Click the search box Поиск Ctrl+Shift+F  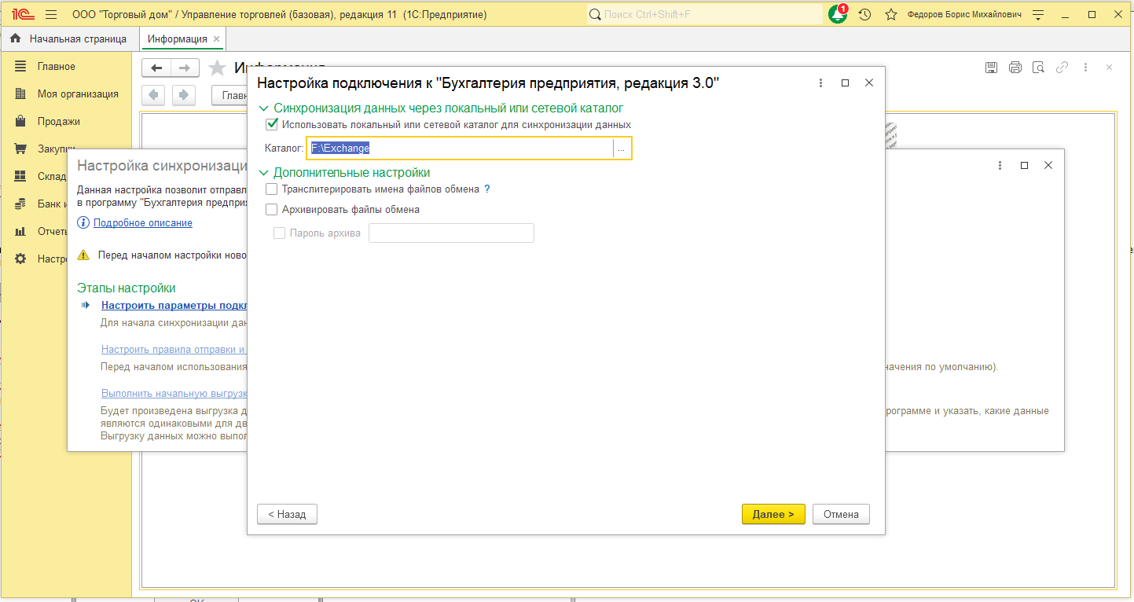pyautogui.click(x=704, y=14)
